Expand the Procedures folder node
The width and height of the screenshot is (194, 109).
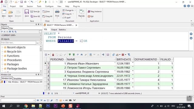click(x=2, y=60)
